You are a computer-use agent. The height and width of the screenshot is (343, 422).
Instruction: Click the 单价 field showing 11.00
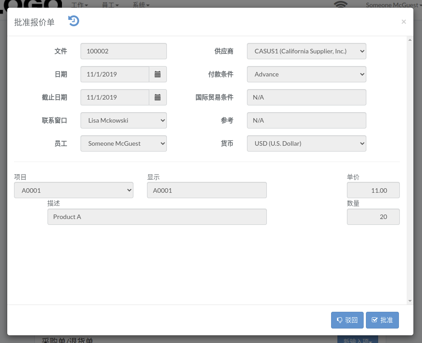point(373,190)
